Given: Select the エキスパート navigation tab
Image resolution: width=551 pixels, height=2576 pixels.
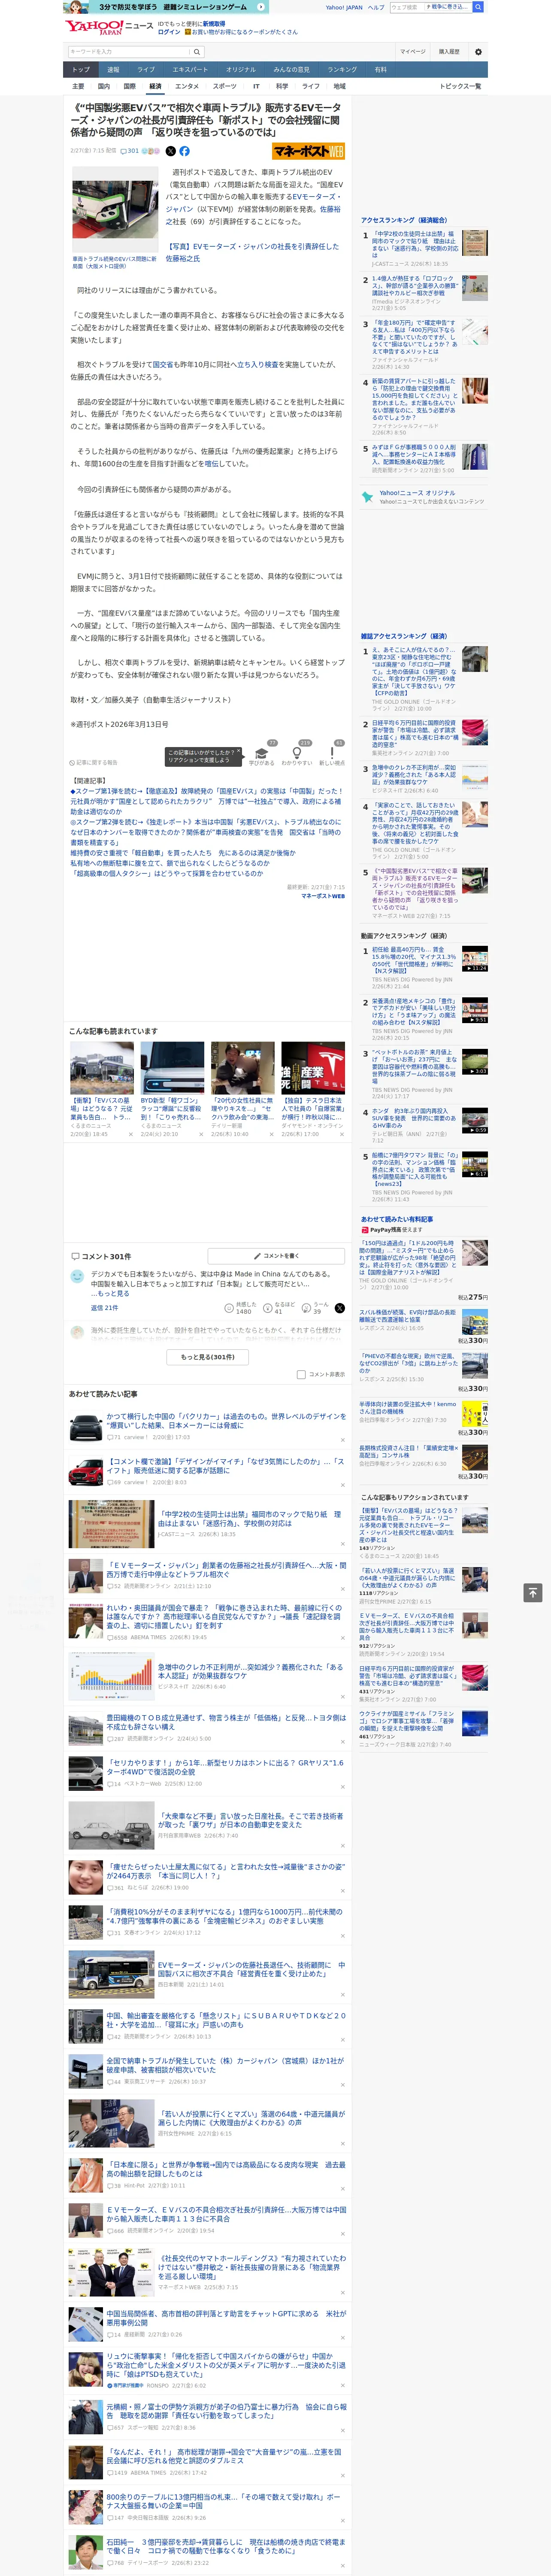Looking at the screenshot, I should click(x=190, y=70).
